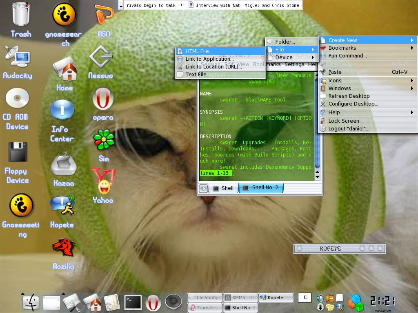Click the volume speaker tray icon
The image size is (418, 313).
pos(320,298)
